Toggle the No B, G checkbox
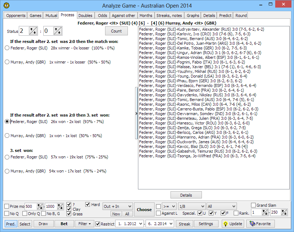This screenshot has height=232, width=294. [43, 214]
